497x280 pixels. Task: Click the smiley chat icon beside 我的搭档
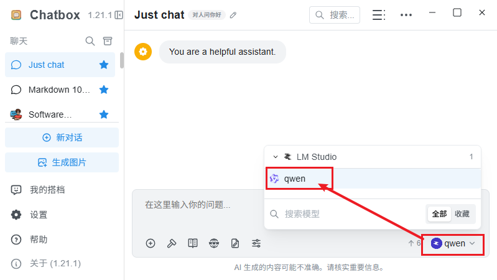(x=16, y=190)
